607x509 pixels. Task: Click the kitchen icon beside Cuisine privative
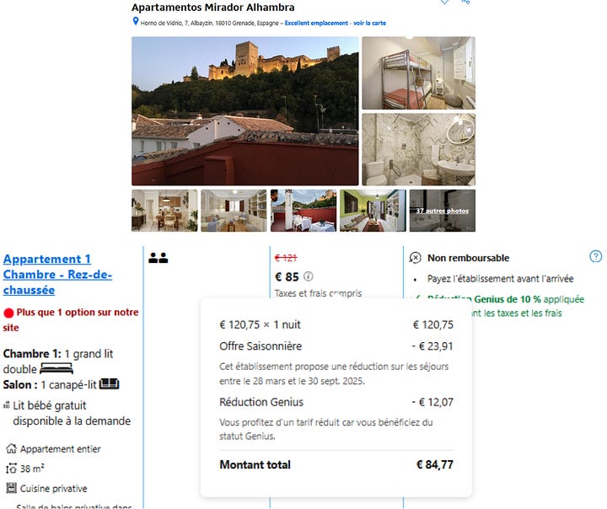12,488
